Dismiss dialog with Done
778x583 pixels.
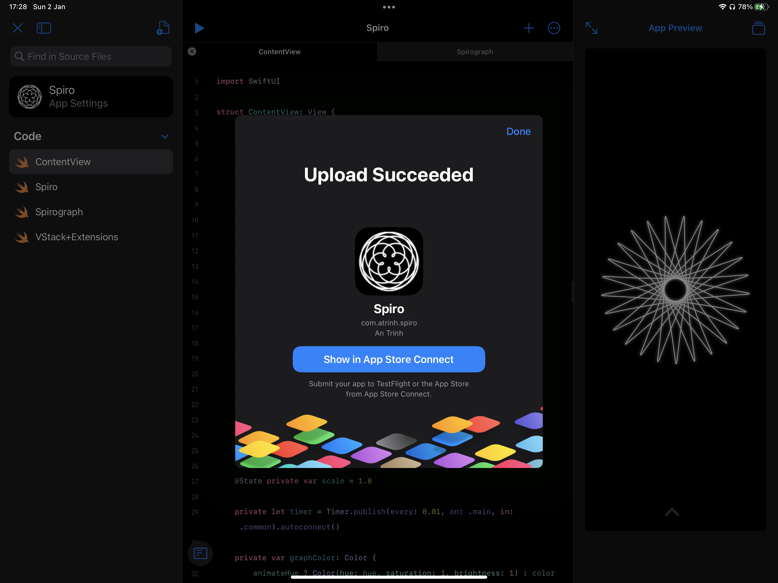point(518,132)
